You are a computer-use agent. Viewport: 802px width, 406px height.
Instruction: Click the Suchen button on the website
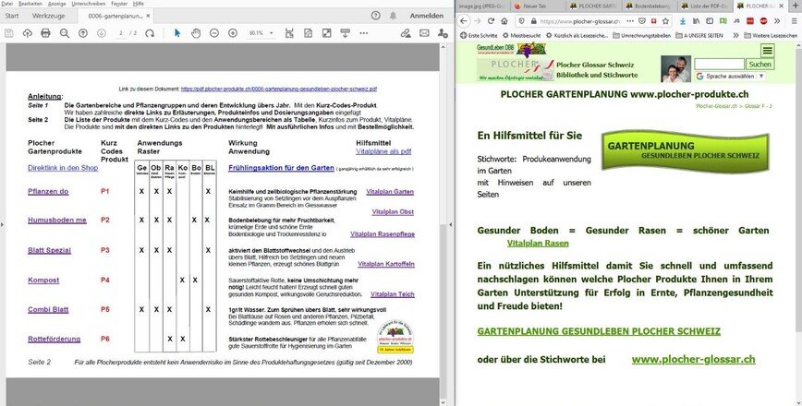click(x=760, y=64)
